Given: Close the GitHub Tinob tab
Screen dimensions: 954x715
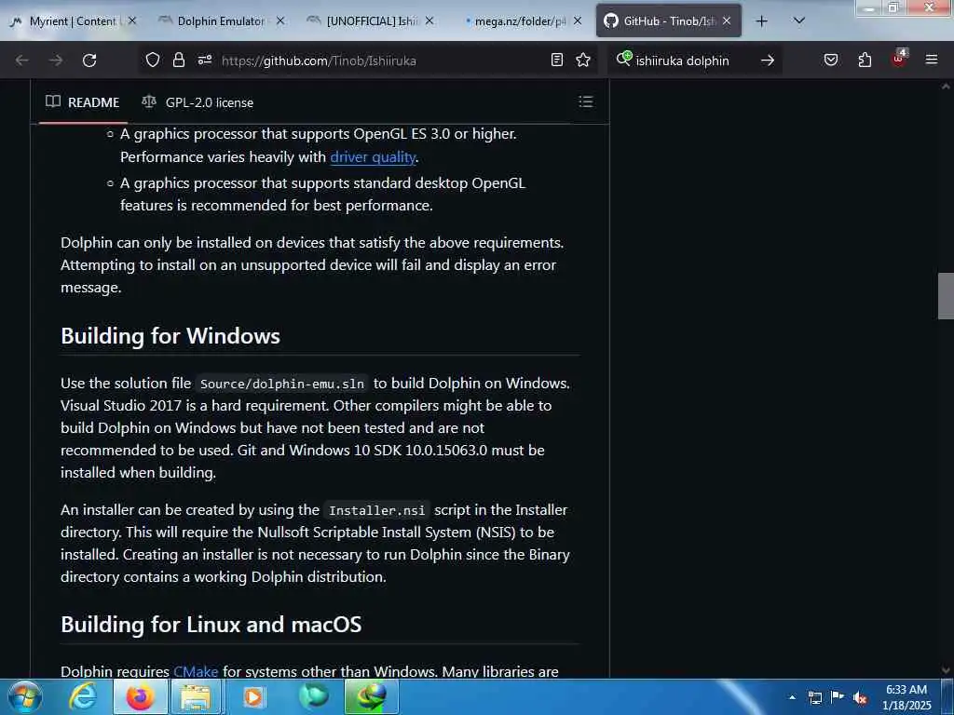Looking at the screenshot, I should 727,20.
